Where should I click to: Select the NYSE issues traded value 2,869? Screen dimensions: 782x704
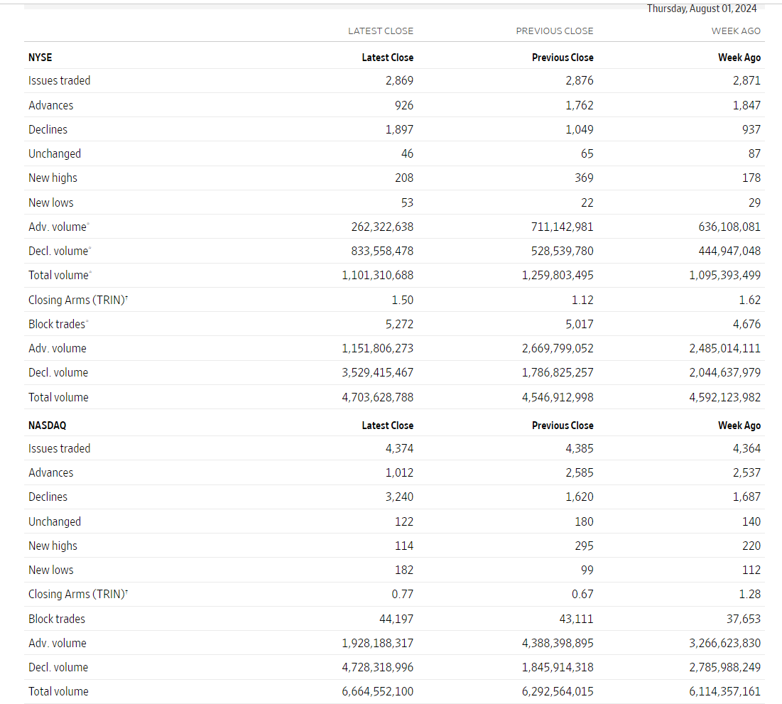coord(399,80)
